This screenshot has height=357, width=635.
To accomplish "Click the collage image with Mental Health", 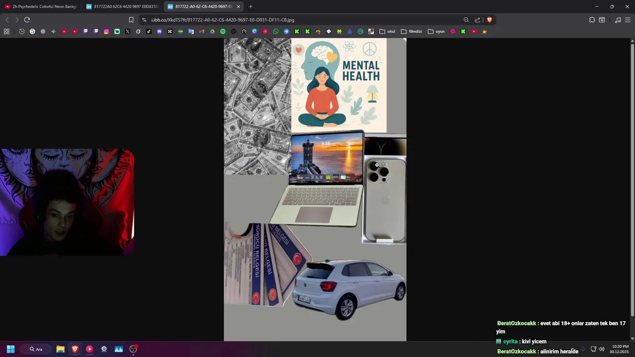I will [x=315, y=190].
